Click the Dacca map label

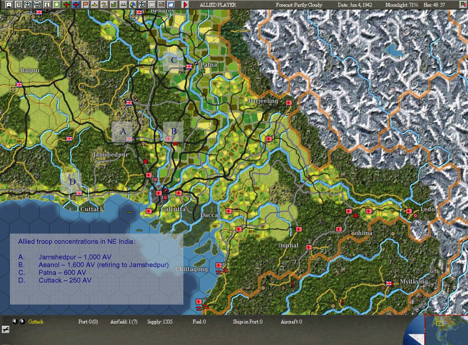pos(209,215)
